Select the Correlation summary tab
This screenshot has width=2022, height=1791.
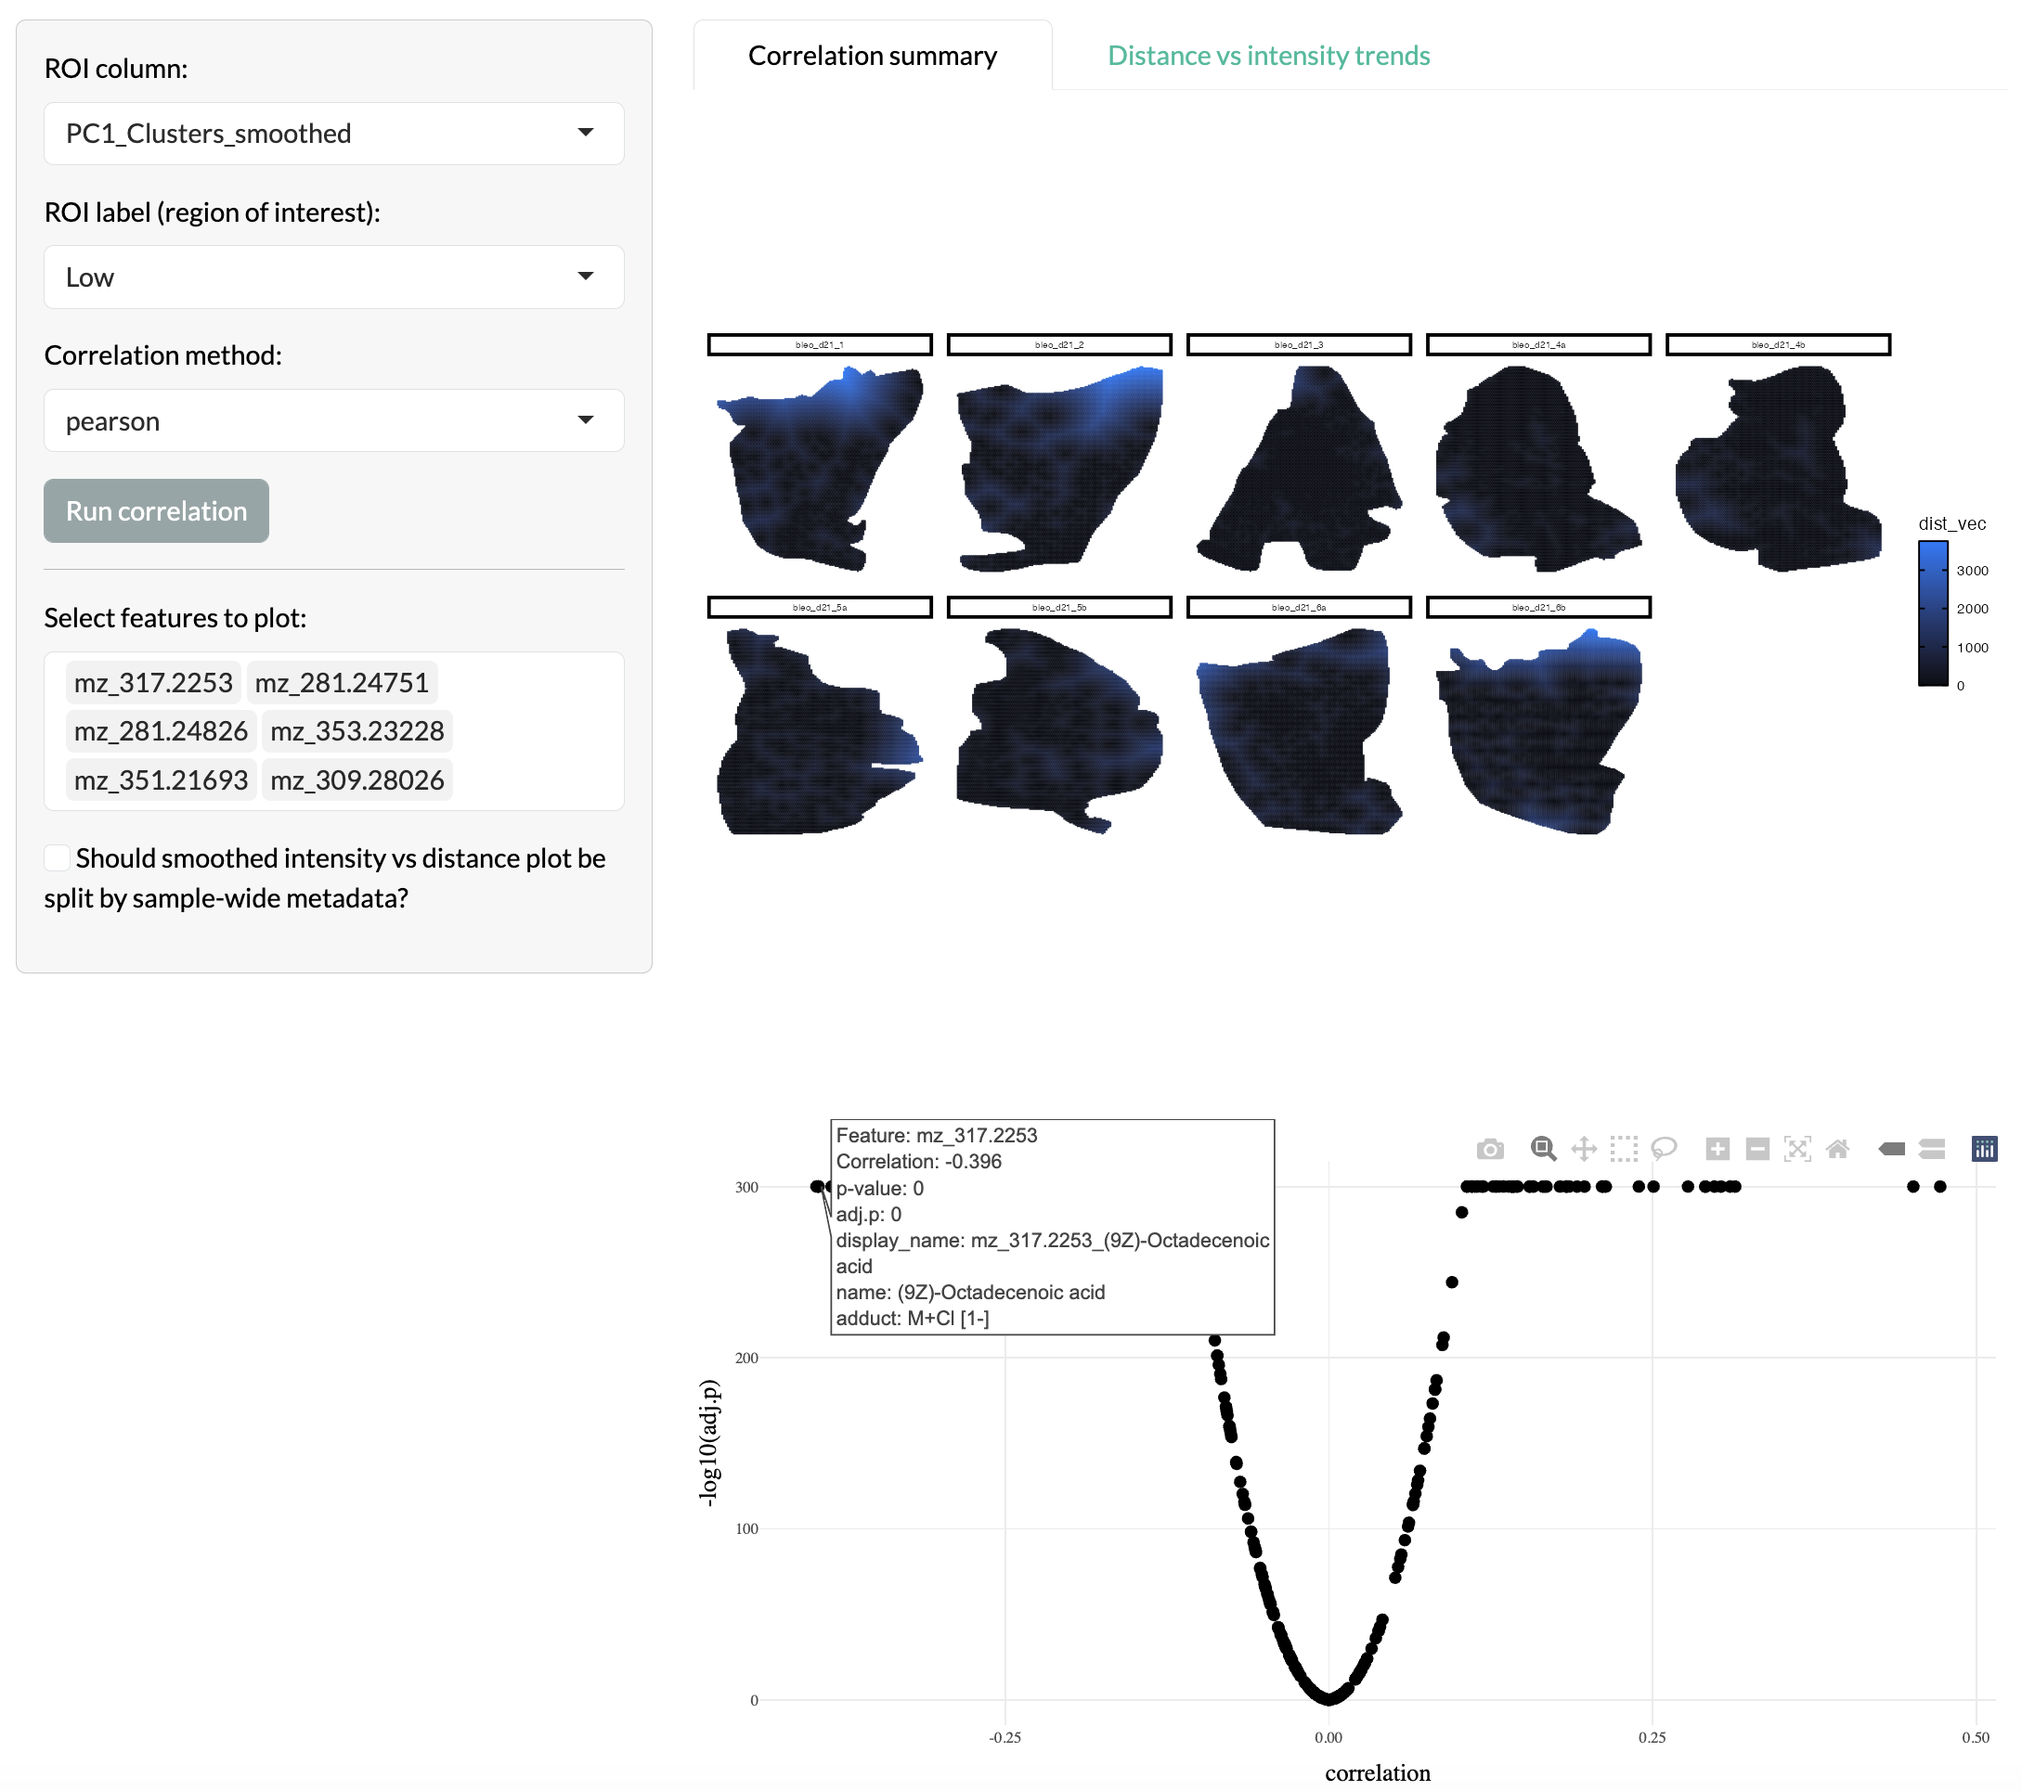coord(873,56)
